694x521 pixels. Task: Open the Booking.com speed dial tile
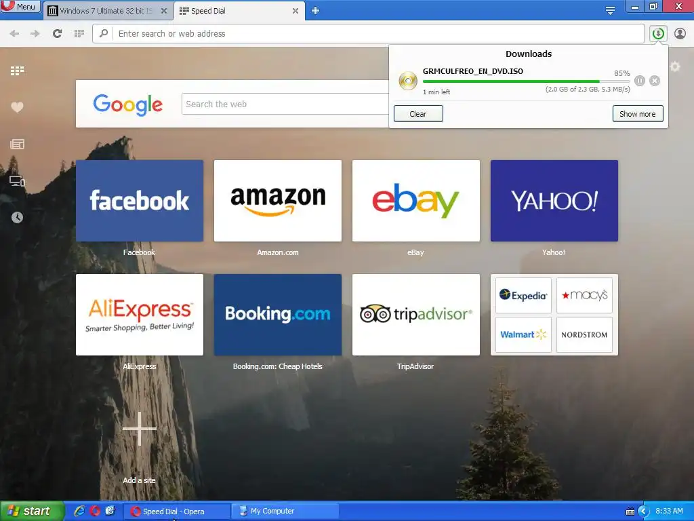[278, 315]
